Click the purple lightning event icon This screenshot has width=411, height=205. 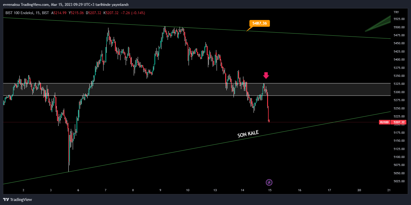click(x=269, y=183)
